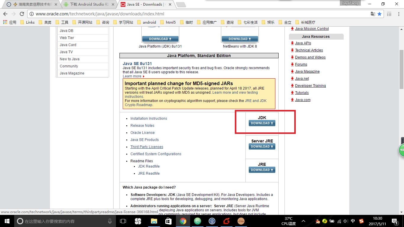Open Java APIs resource link
The image size is (404, 227).
[303, 43]
